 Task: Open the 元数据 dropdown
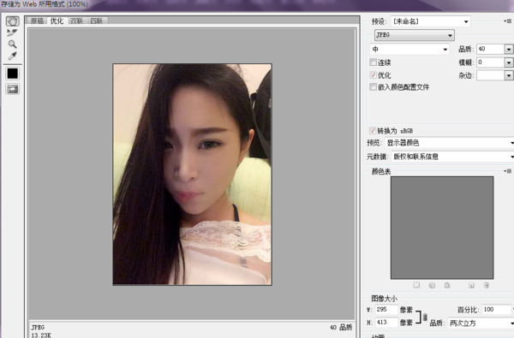pos(452,157)
